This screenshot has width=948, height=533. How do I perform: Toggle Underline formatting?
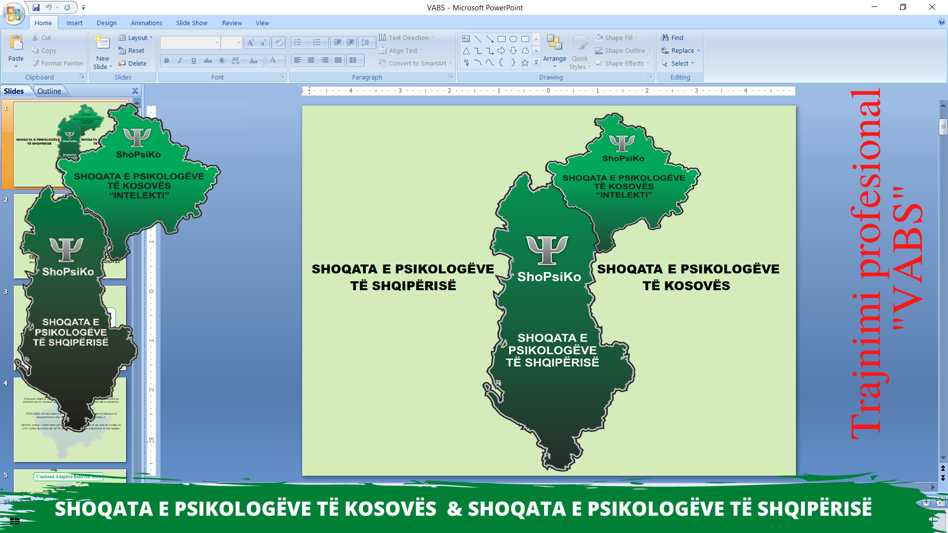(194, 61)
